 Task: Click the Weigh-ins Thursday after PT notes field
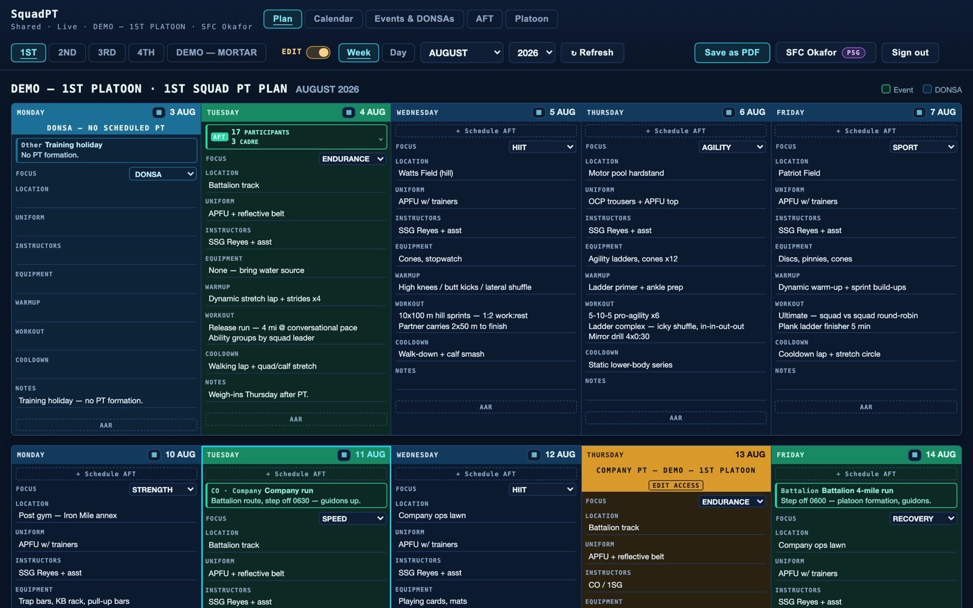click(x=296, y=395)
